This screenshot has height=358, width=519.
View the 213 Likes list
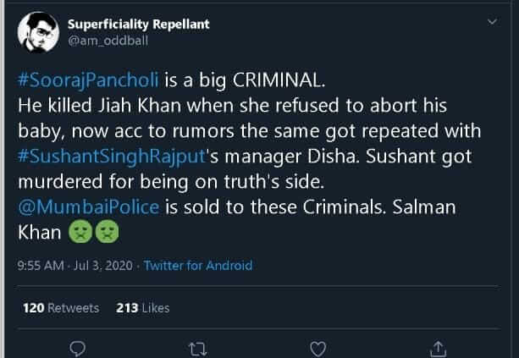click(141, 308)
